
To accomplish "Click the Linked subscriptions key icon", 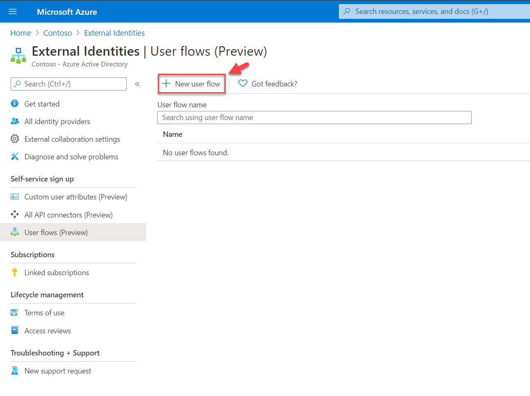I will [15, 272].
